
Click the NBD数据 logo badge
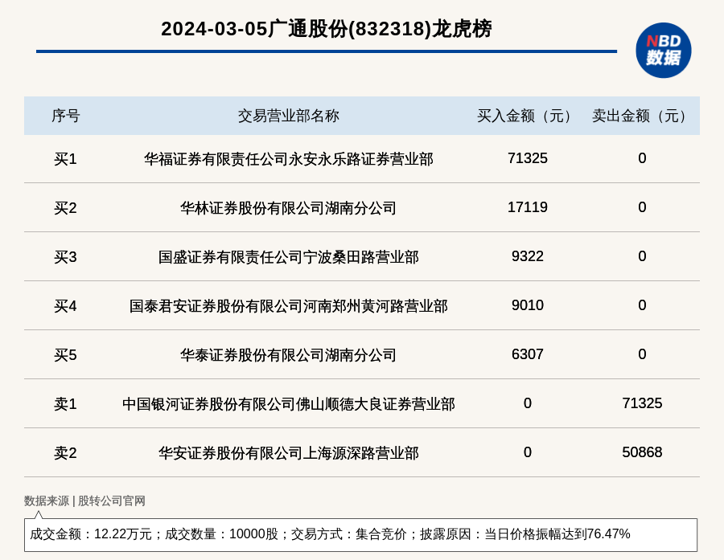click(x=663, y=51)
